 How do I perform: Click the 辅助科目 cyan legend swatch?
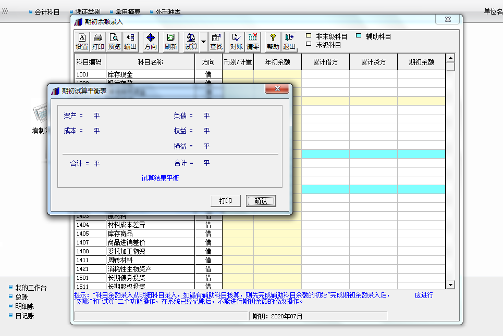[359, 35]
